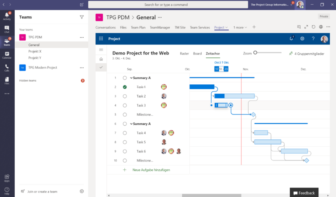Viewport: 336px width, 197px height.
Task: Mark Task 2 as complete
Action: point(125,96)
